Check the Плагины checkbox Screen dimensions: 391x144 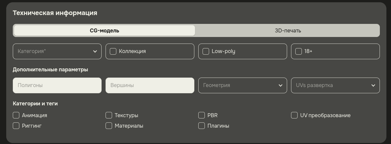coord(202,126)
